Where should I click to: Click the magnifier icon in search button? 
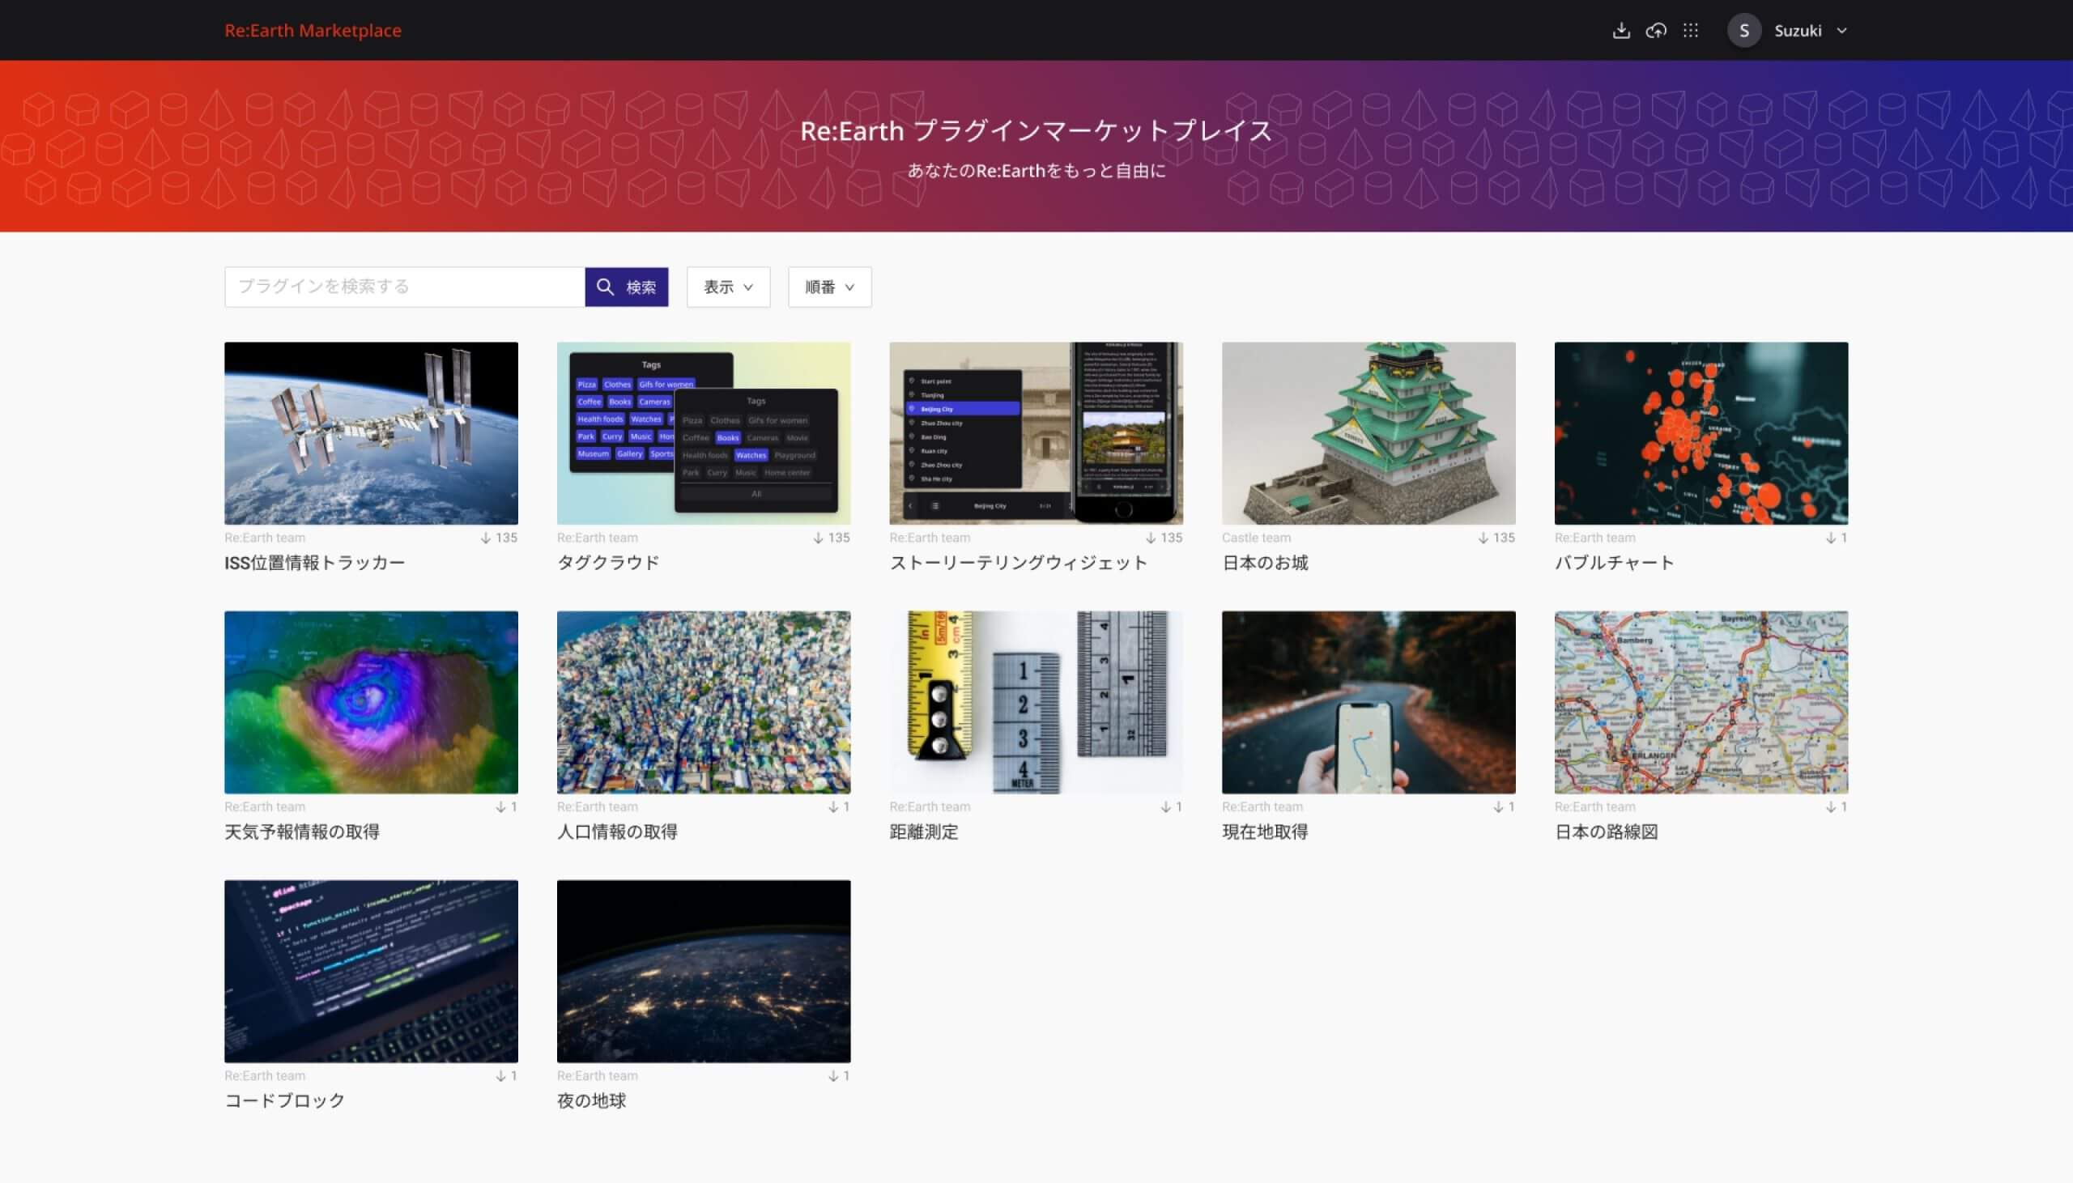point(605,287)
